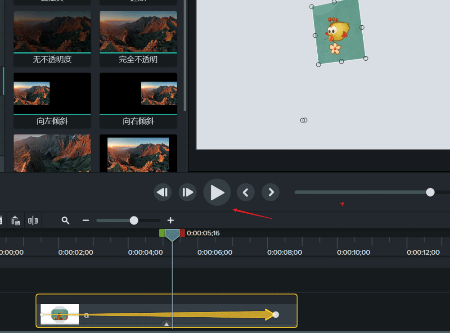
Task: Expand clip animations with bottom triangle
Action: (x=166, y=324)
